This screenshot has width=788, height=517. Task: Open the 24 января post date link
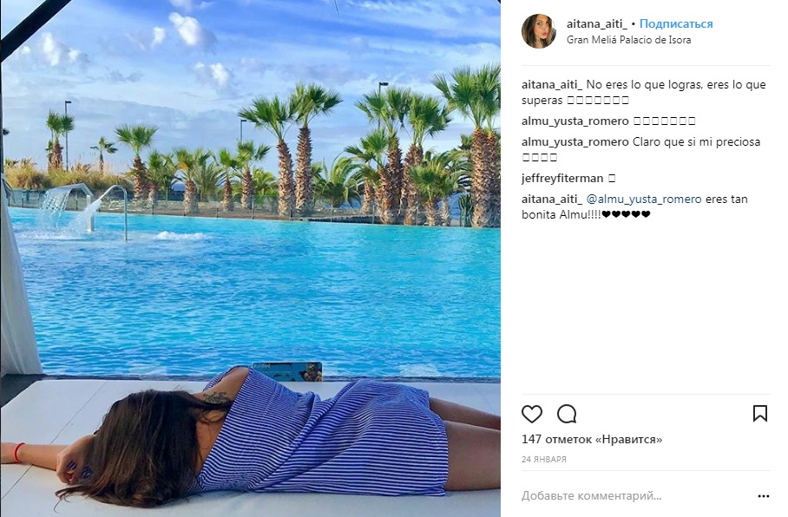point(544,459)
